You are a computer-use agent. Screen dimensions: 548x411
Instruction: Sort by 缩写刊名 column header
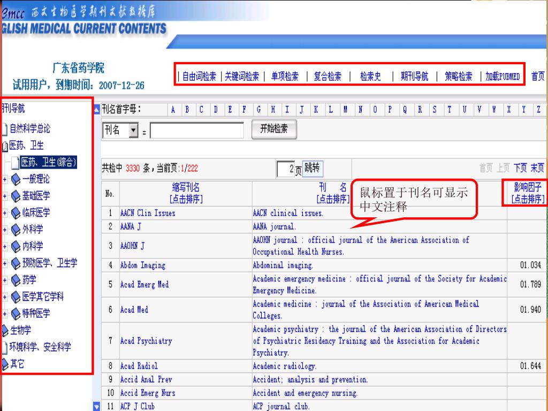(x=186, y=193)
